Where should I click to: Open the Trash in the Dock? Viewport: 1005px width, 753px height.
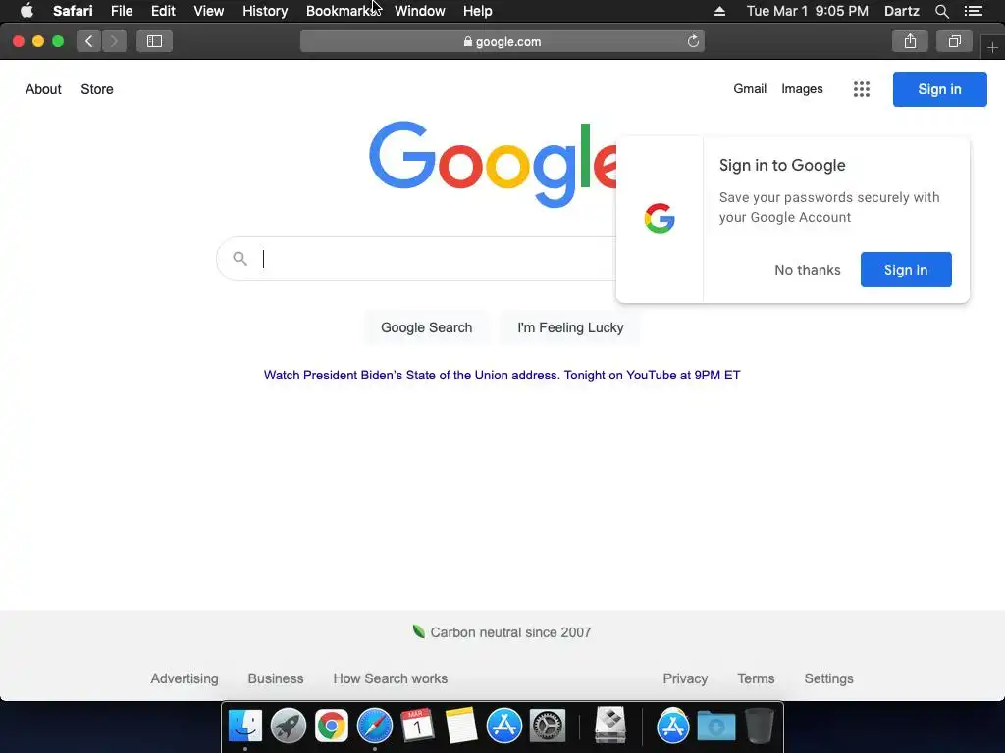[760, 726]
